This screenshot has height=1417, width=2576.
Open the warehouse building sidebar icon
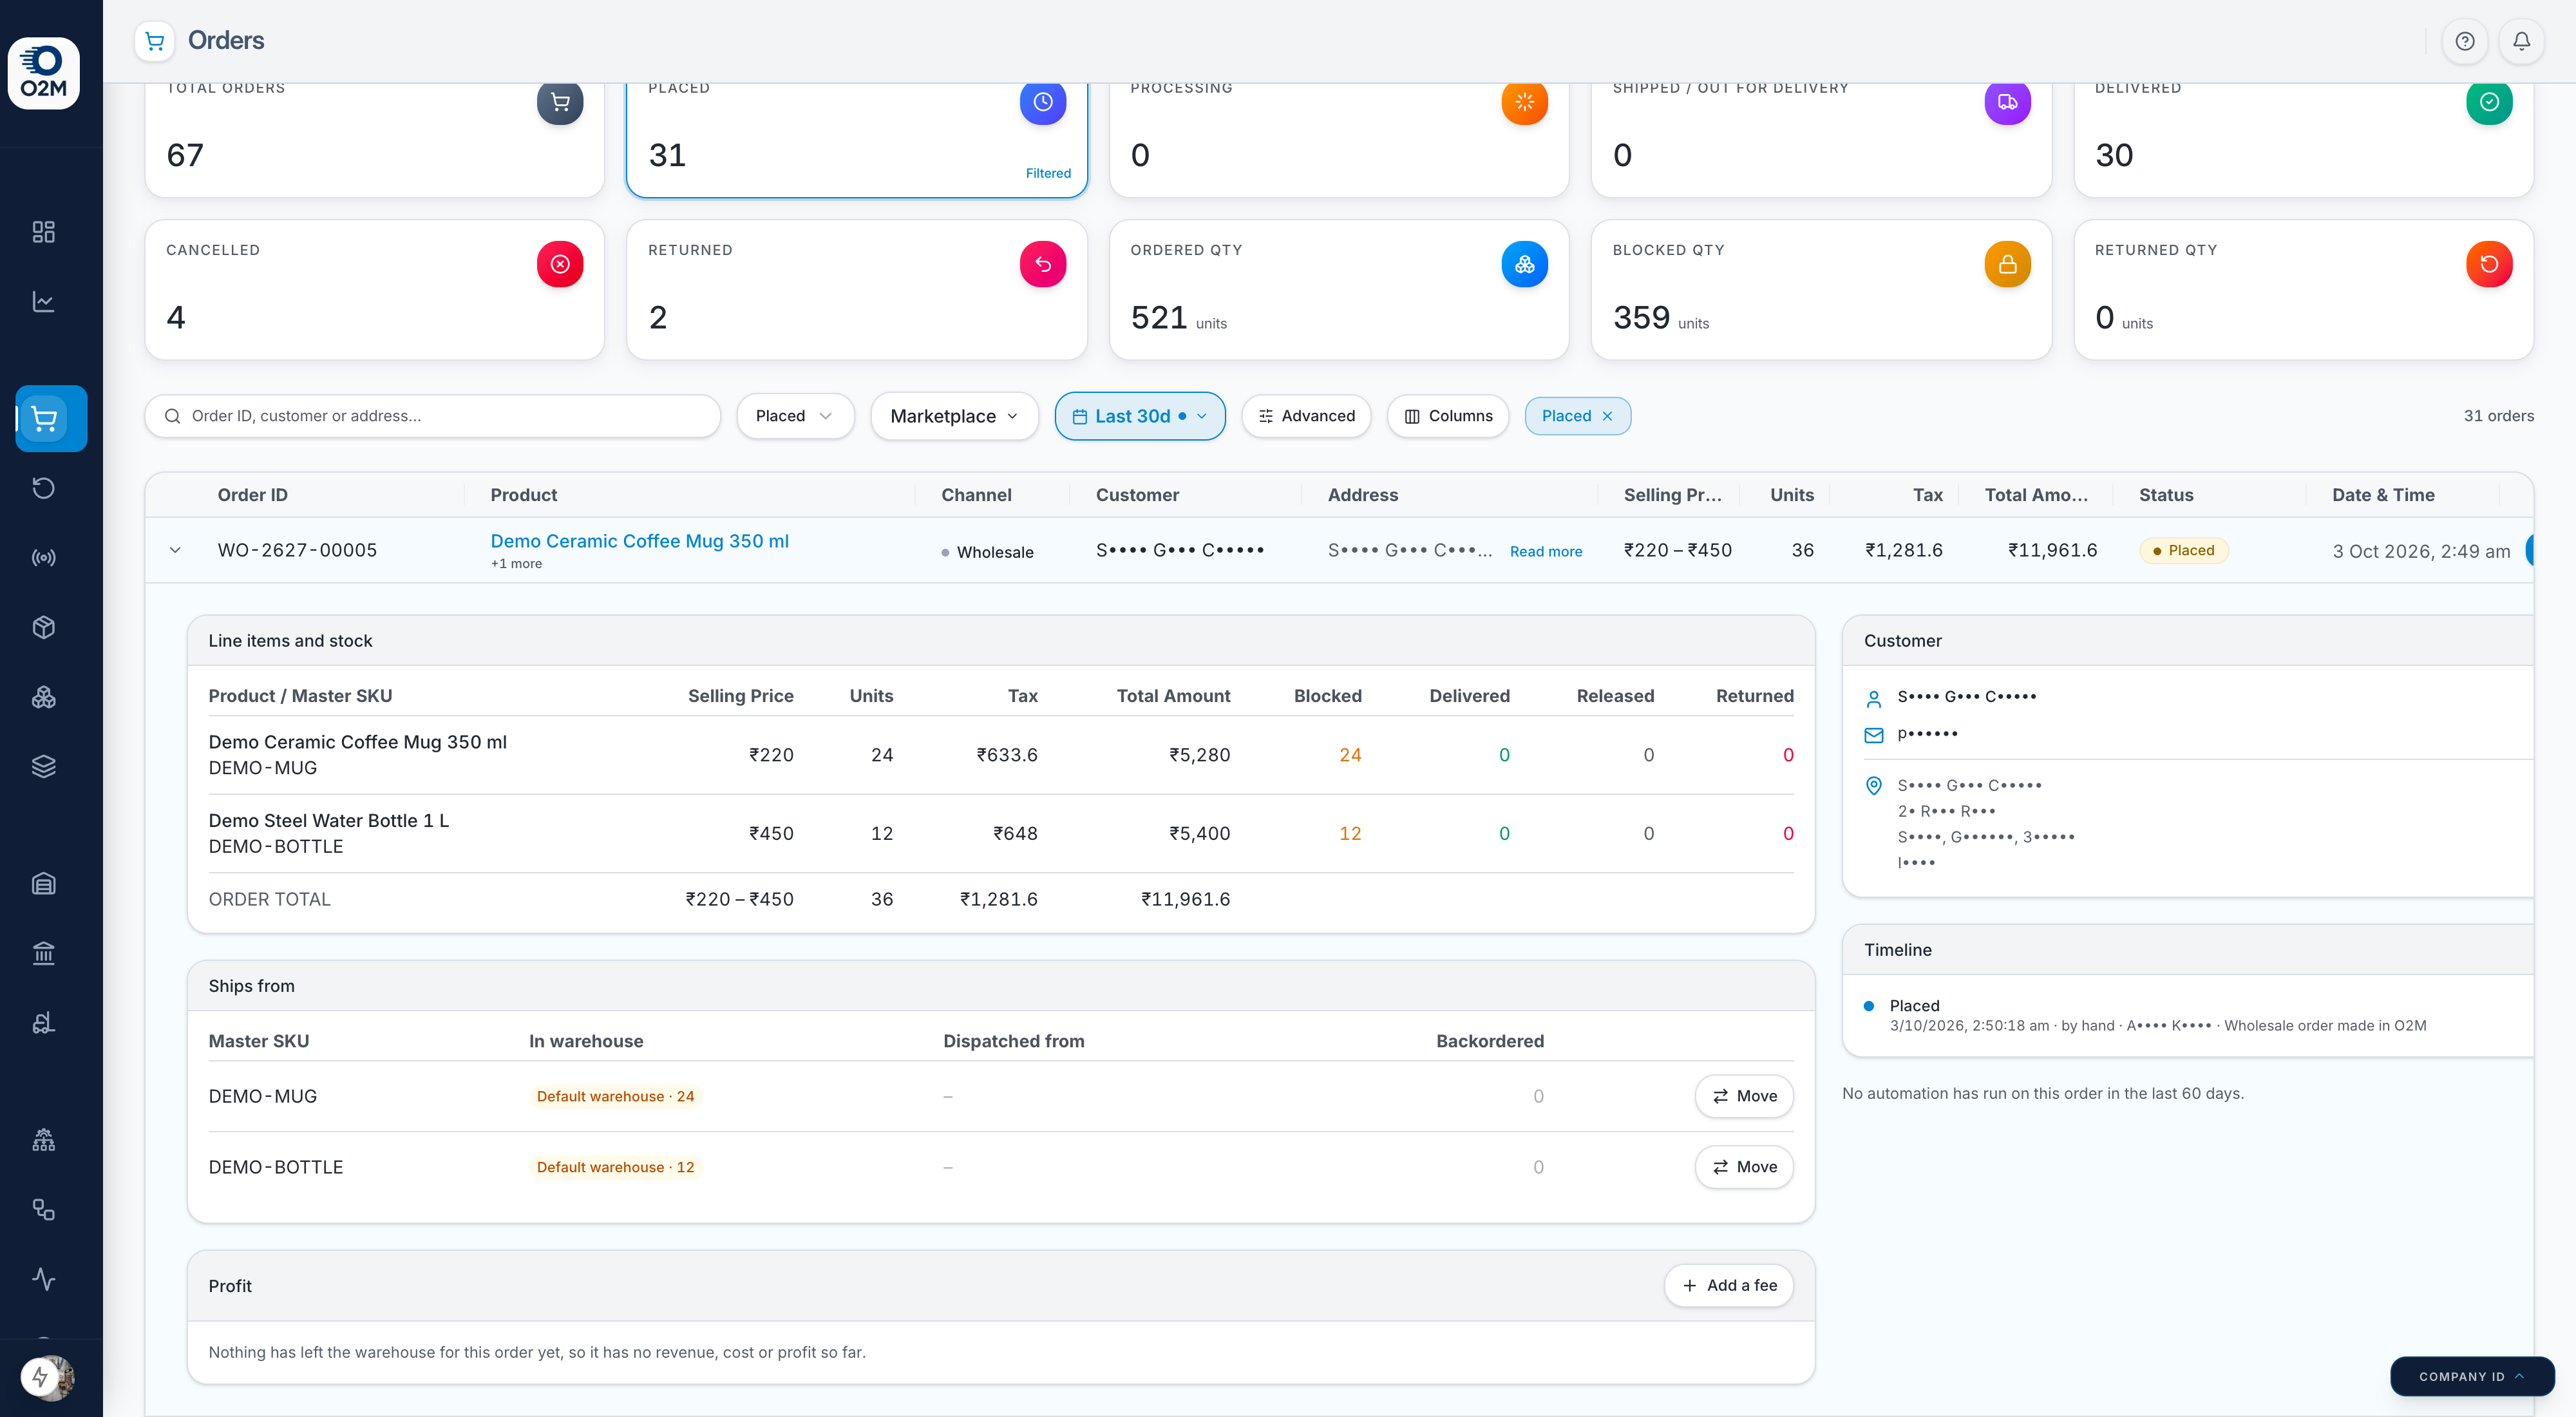click(x=44, y=883)
